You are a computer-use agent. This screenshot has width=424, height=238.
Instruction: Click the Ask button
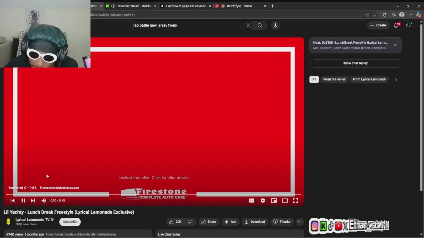(x=230, y=222)
